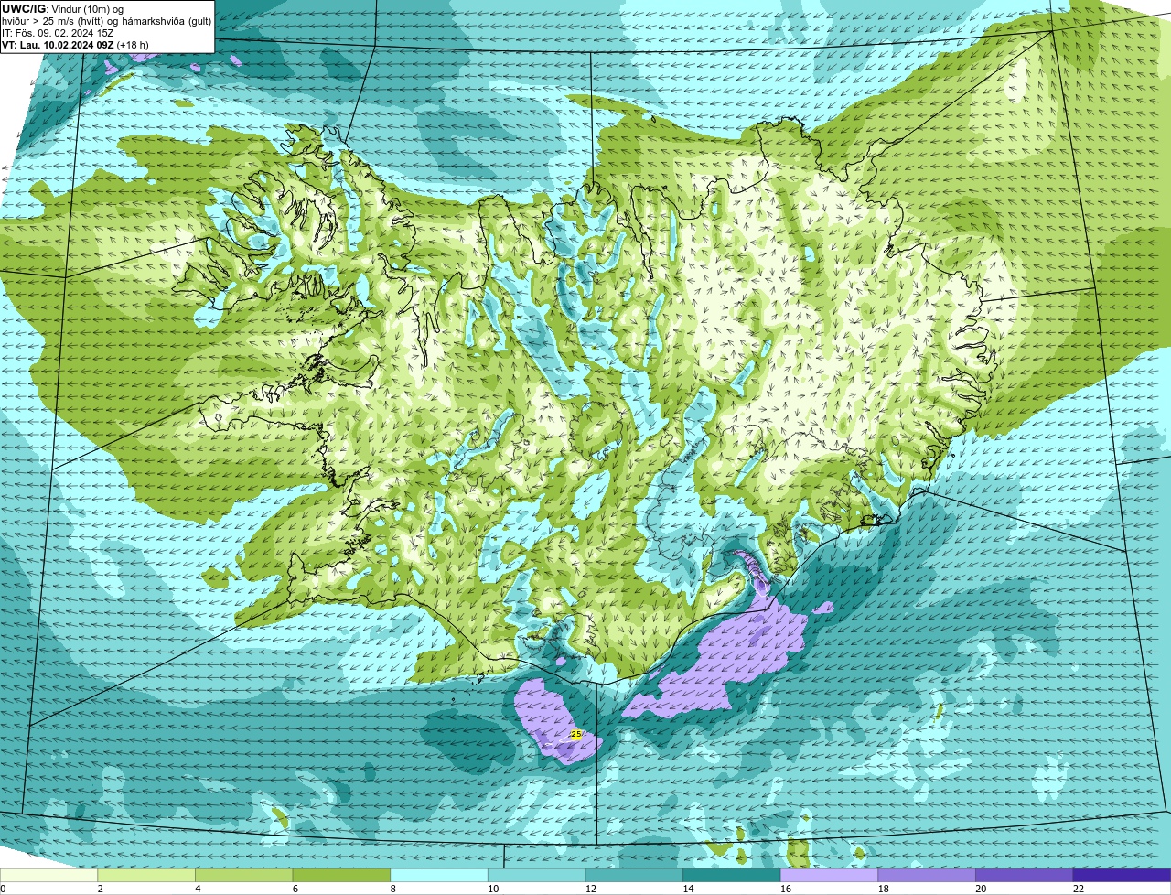Click the title line 'UWC/IG: Vindur (10m) og'
The width and height of the screenshot is (1171, 895).
[62, 9]
